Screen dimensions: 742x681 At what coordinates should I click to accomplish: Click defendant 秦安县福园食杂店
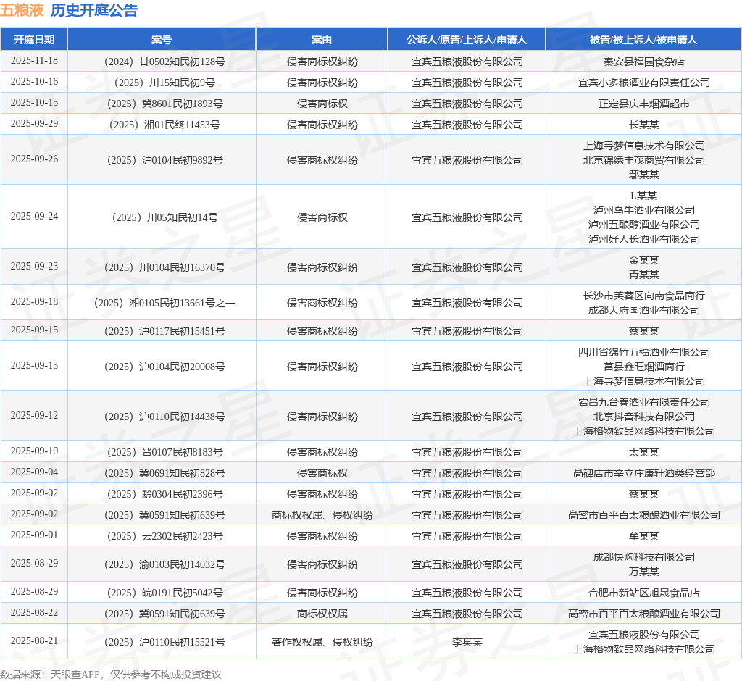point(643,62)
